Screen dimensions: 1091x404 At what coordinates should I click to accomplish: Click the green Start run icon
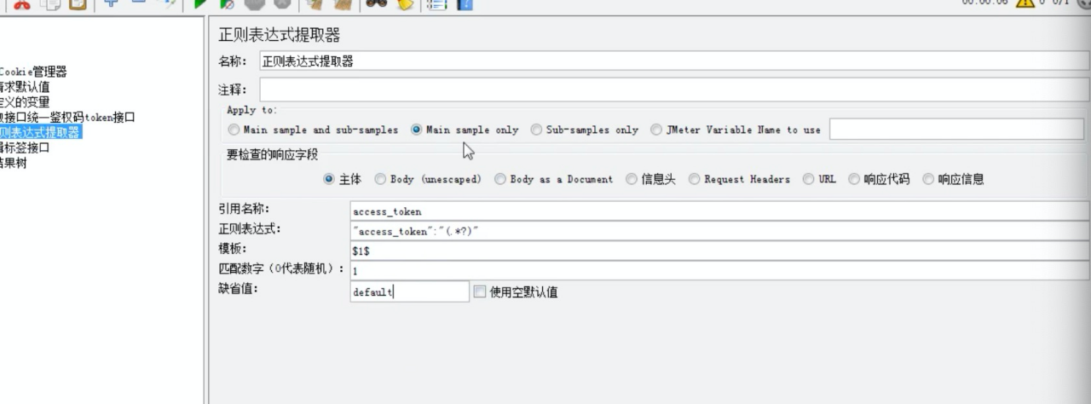pyautogui.click(x=200, y=3)
